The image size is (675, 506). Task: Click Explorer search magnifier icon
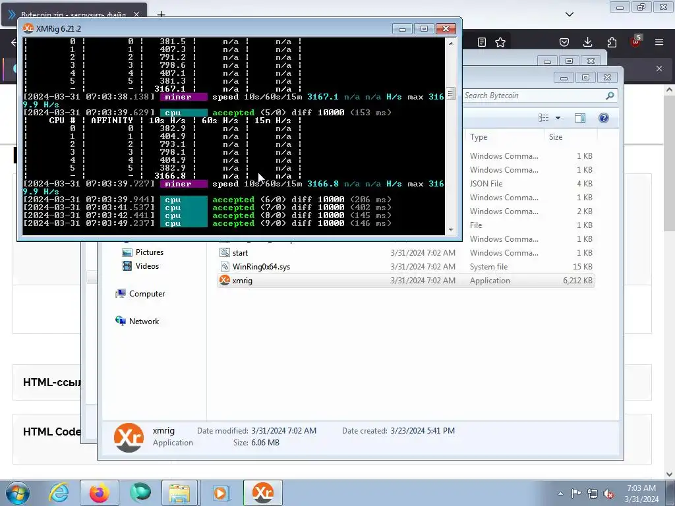(x=610, y=96)
